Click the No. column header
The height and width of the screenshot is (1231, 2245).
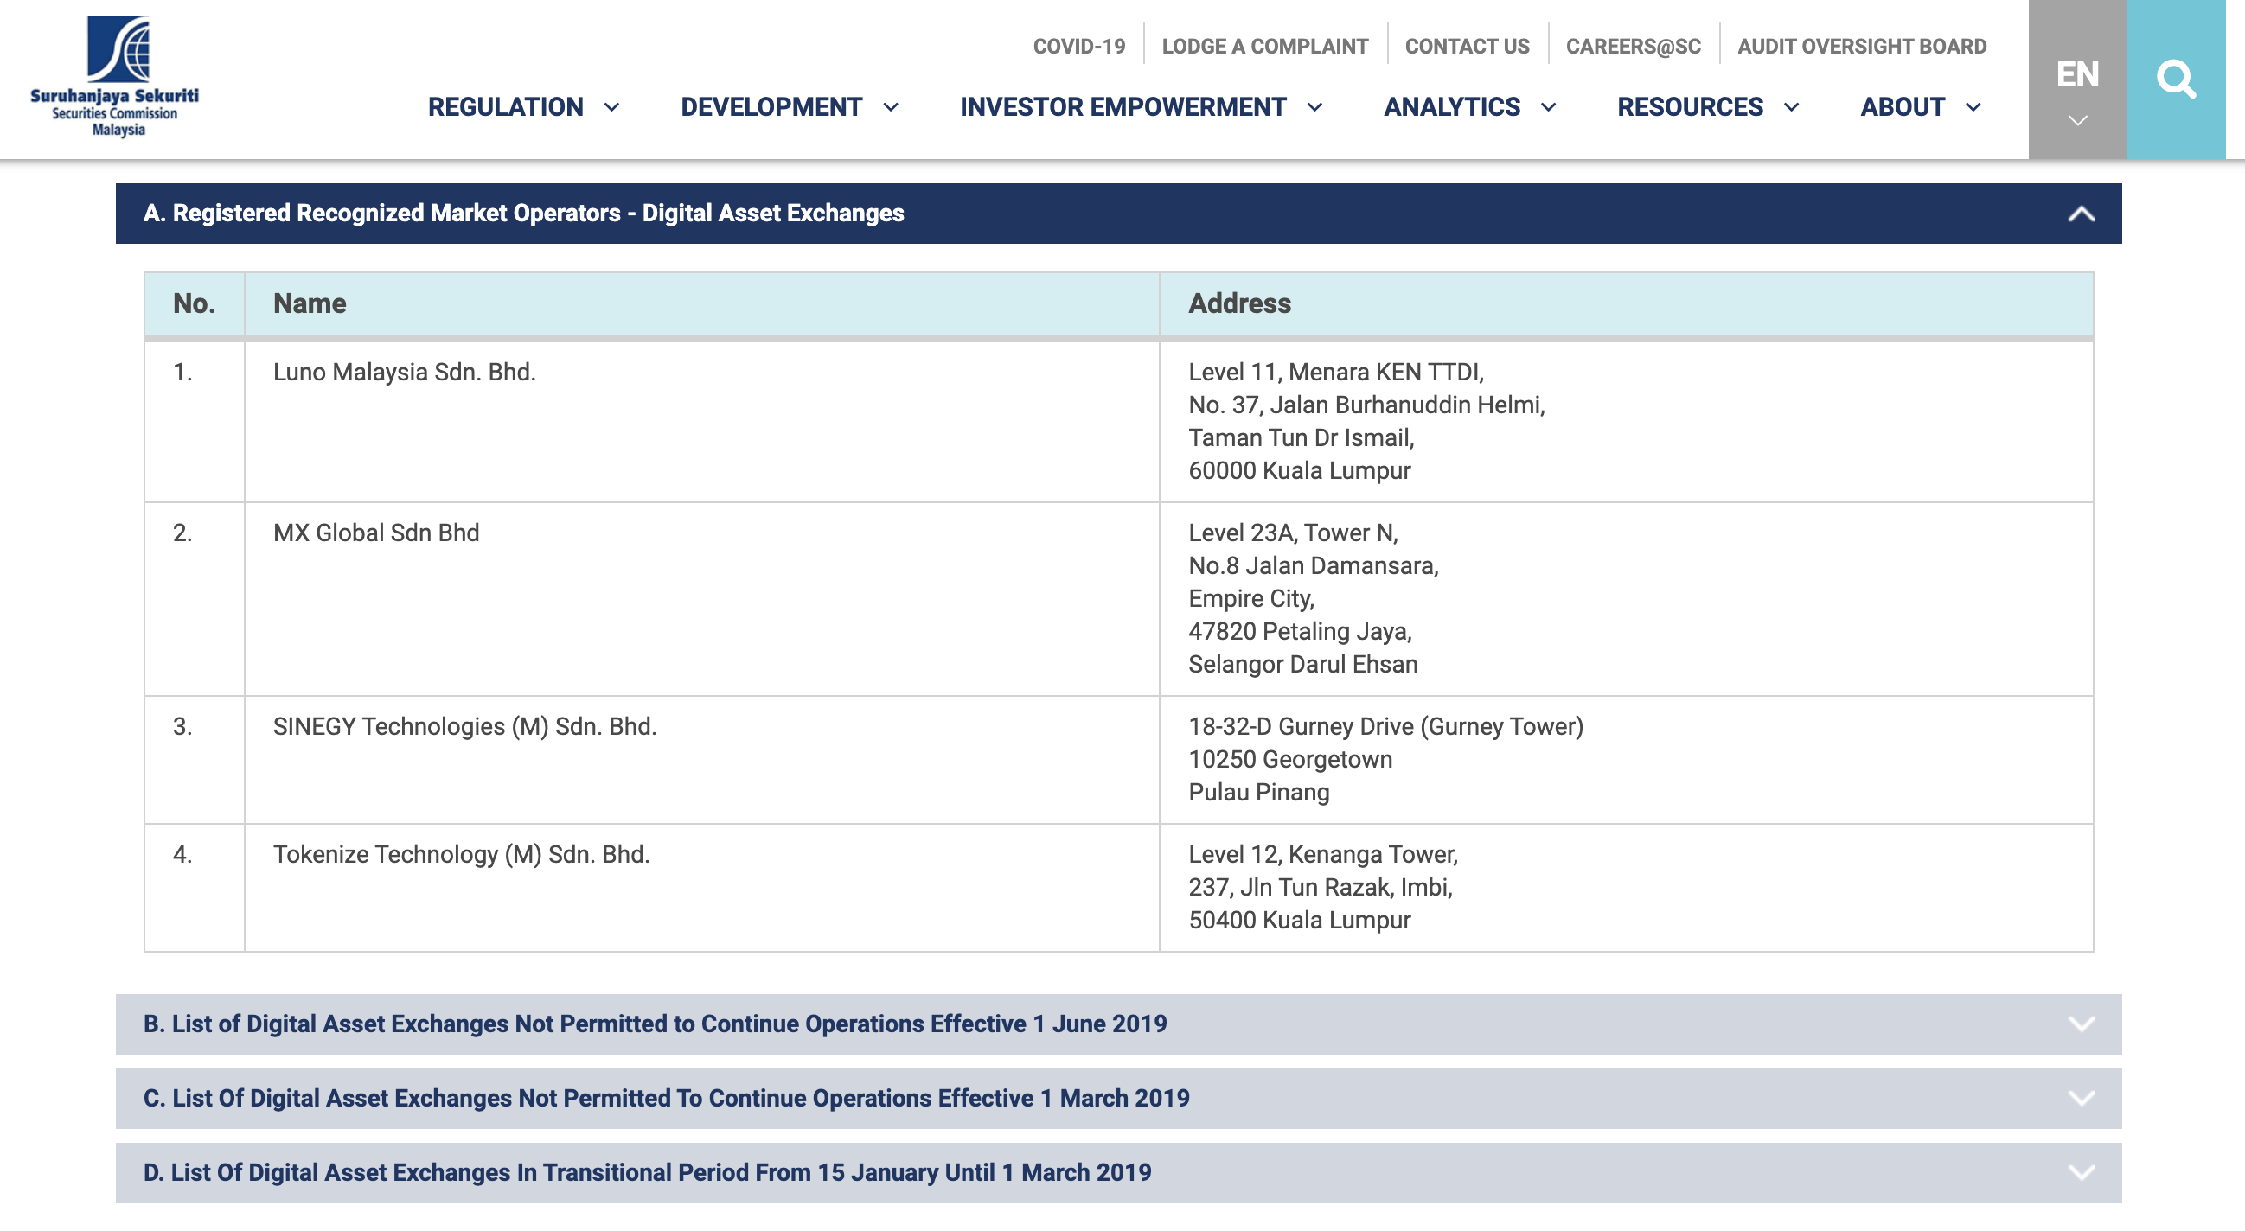point(195,304)
